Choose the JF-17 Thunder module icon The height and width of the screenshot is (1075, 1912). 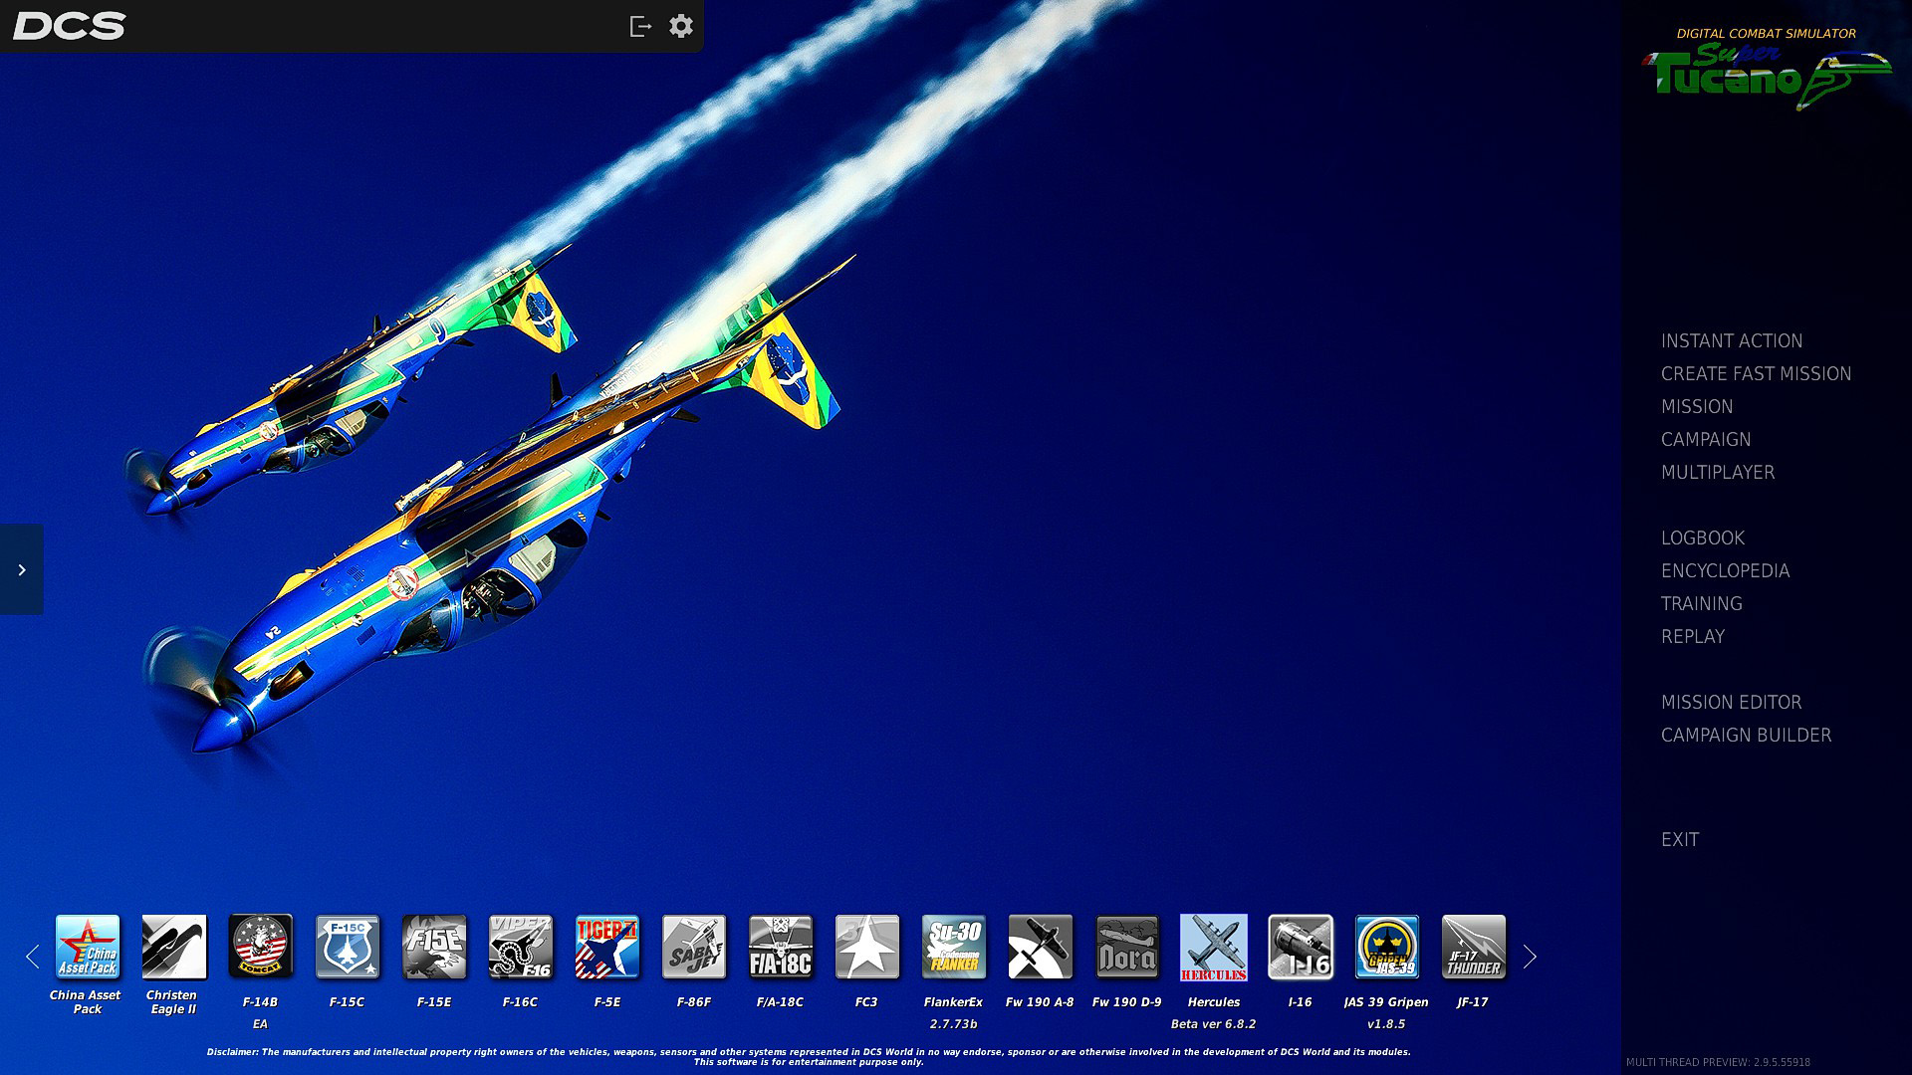(1473, 947)
